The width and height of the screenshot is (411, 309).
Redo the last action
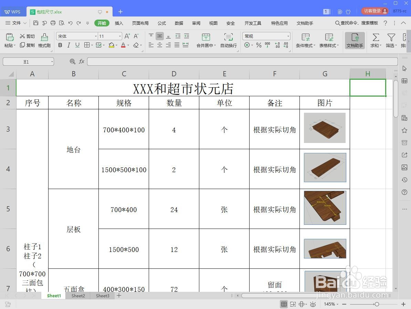78,23
